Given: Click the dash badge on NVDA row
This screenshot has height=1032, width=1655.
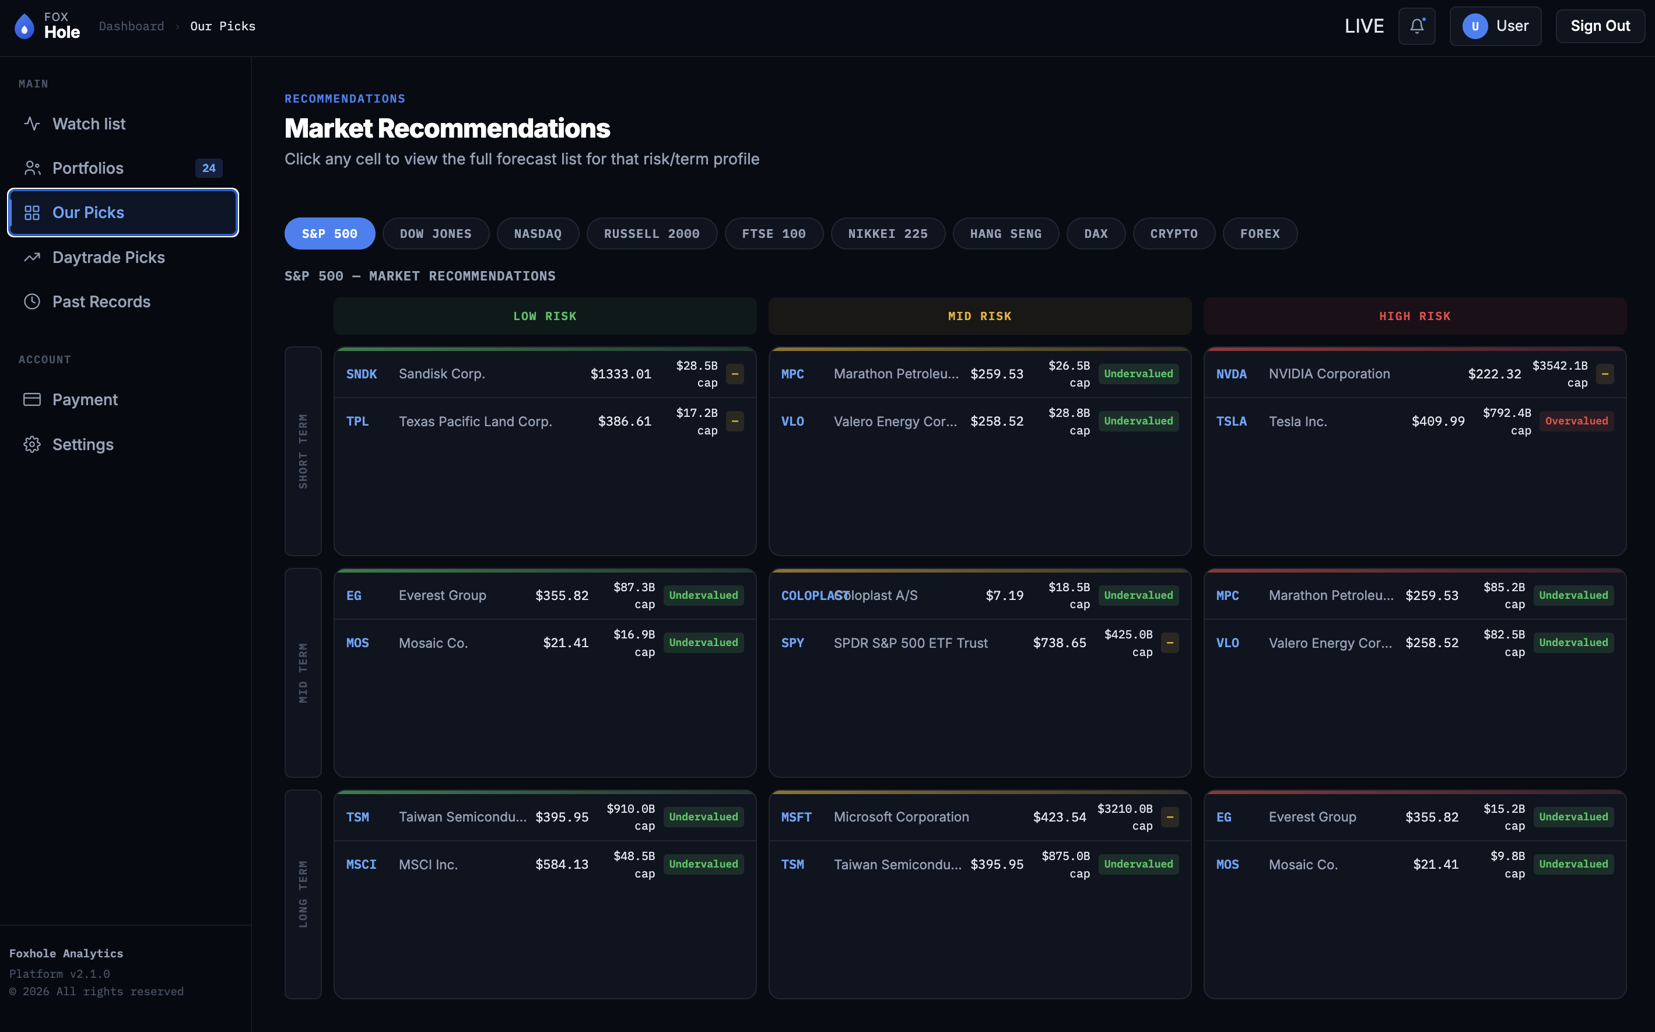Looking at the screenshot, I should 1605,374.
